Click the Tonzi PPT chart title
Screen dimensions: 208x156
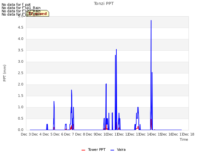[x=104, y=4]
